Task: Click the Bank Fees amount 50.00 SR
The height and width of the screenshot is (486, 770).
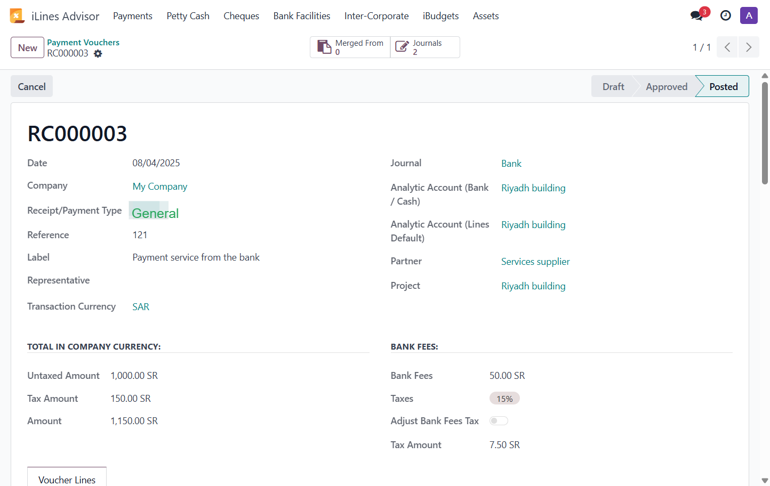Action: 507,376
